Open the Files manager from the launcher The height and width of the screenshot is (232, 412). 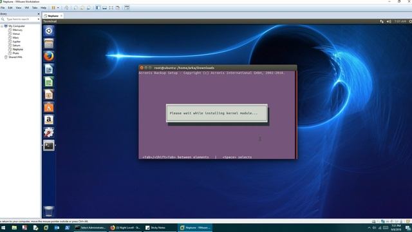(49, 43)
